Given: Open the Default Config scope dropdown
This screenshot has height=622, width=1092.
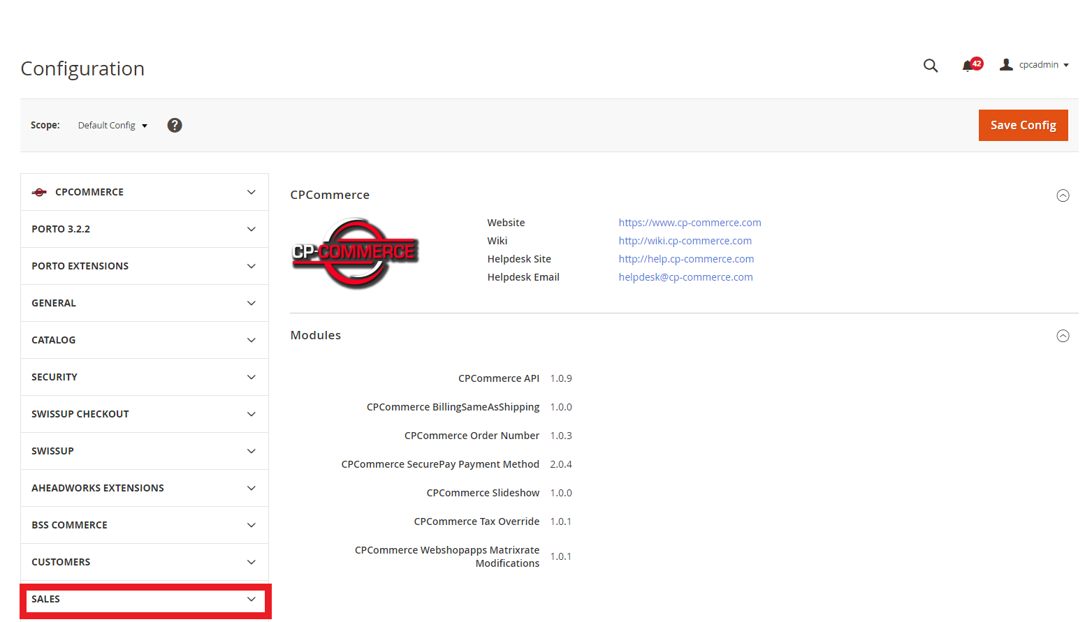Looking at the screenshot, I should pos(112,126).
